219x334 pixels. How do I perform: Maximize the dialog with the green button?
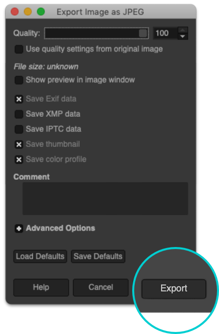pos(41,11)
